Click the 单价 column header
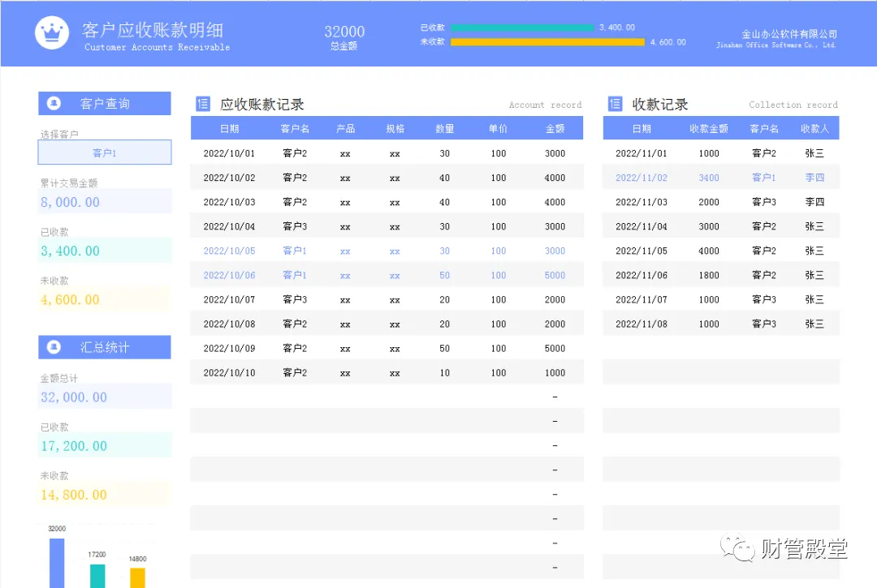This screenshot has height=588, width=877. [498, 128]
